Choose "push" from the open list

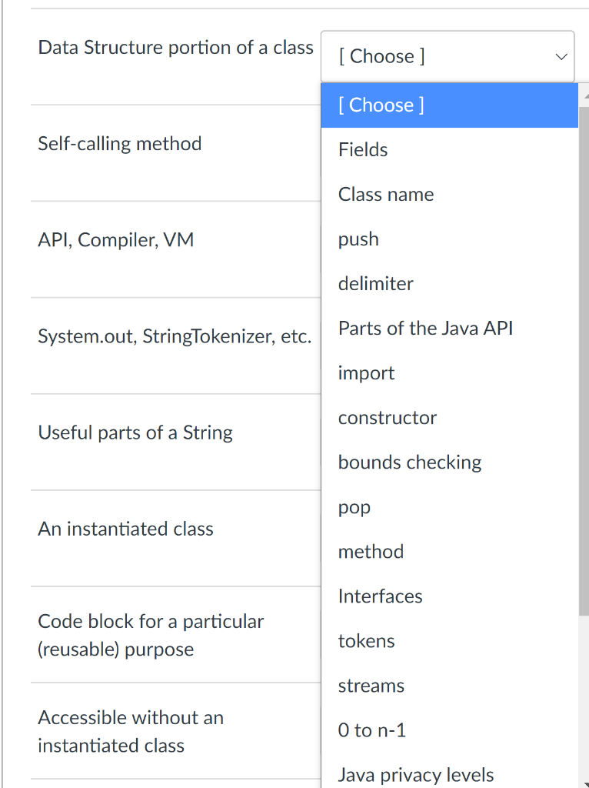coord(358,239)
